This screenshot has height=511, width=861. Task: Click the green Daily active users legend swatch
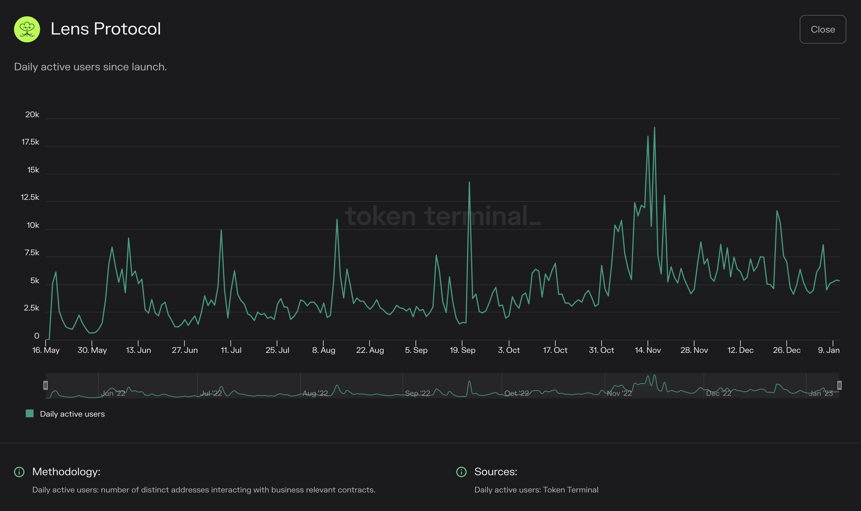pos(30,413)
